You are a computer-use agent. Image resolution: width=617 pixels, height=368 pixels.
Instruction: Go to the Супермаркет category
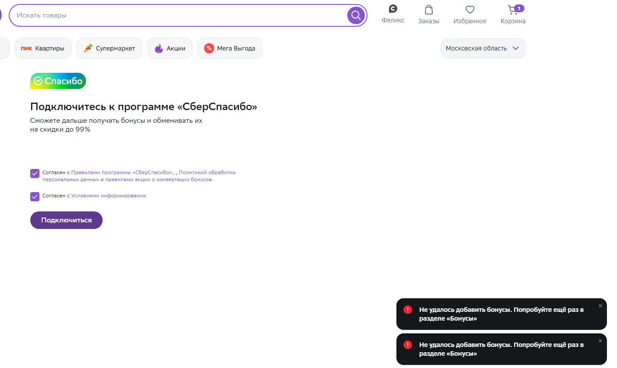[x=109, y=48]
